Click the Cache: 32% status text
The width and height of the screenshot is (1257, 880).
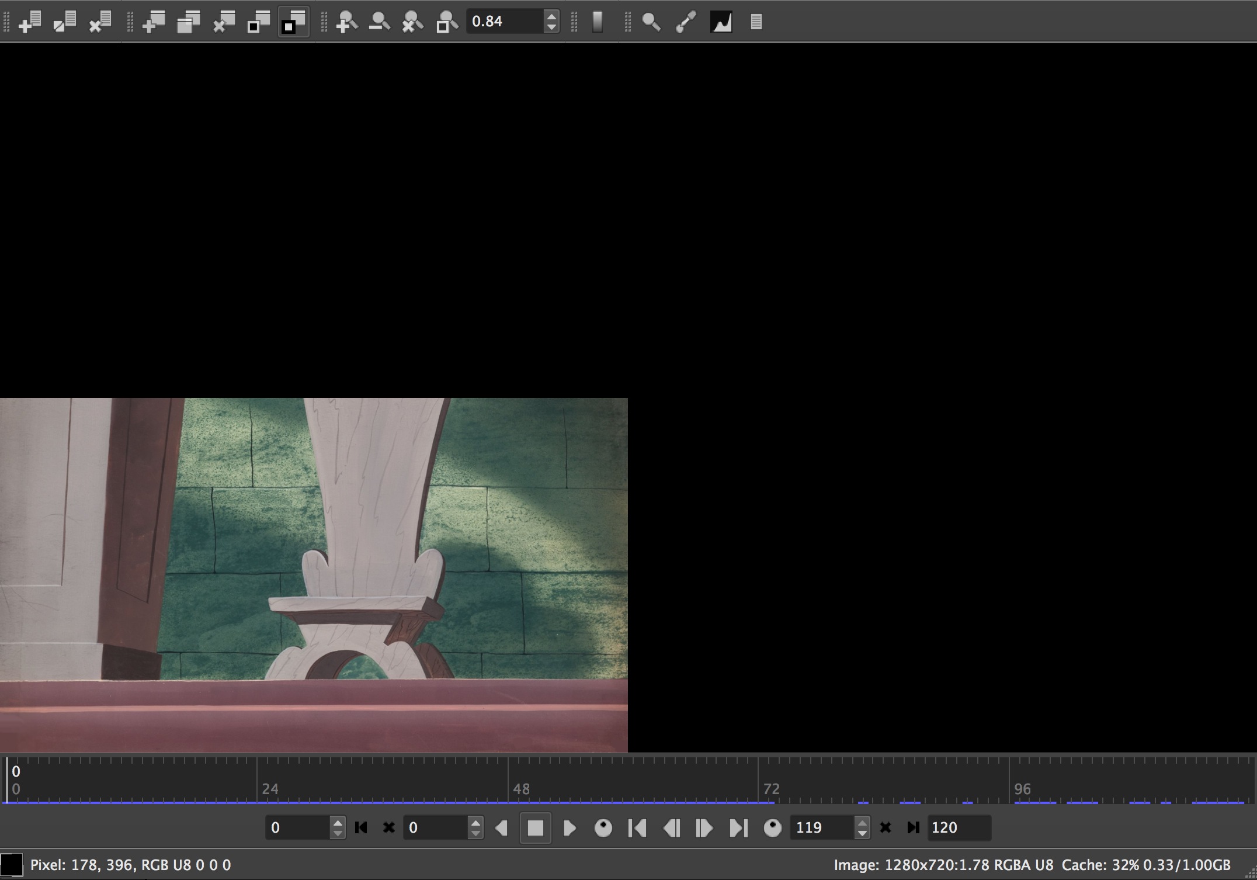(1146, 865)
